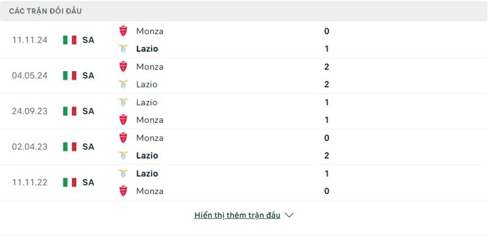488x236 pixels.
Task: Select the 'CÁC TRẬN ĐỐI ĐẦU' header
Action: tap(45, 11)
